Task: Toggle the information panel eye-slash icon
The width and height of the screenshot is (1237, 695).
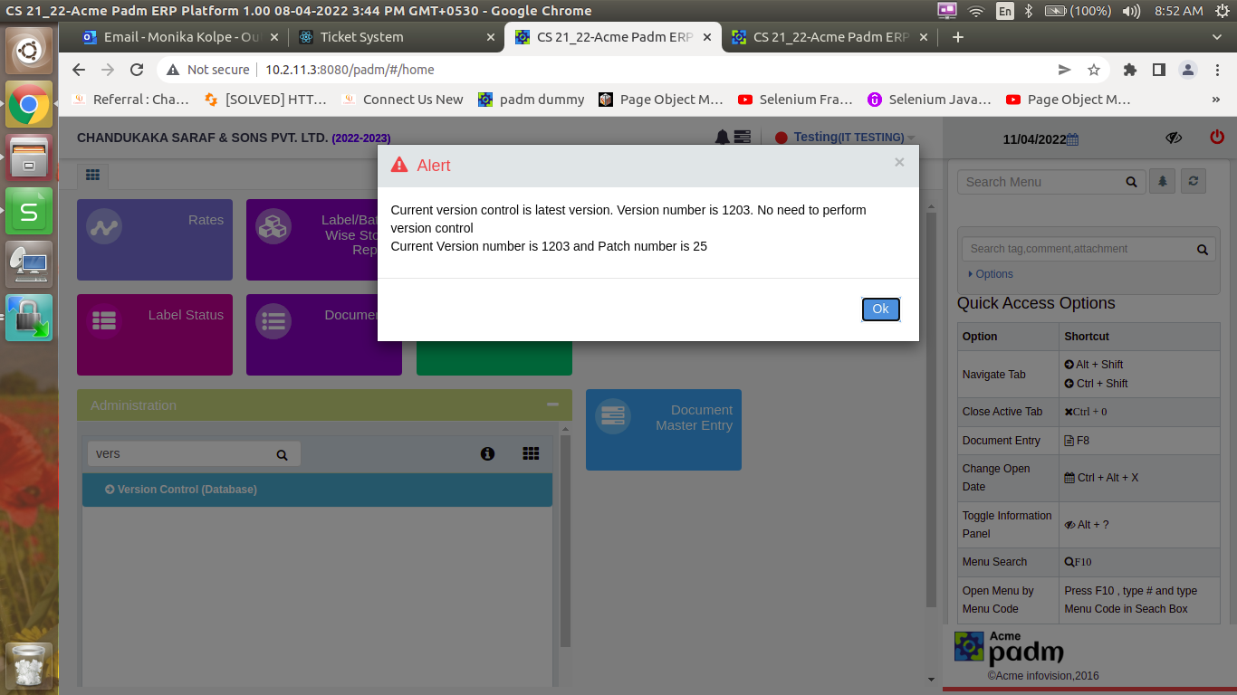Action: point(1174,138)
